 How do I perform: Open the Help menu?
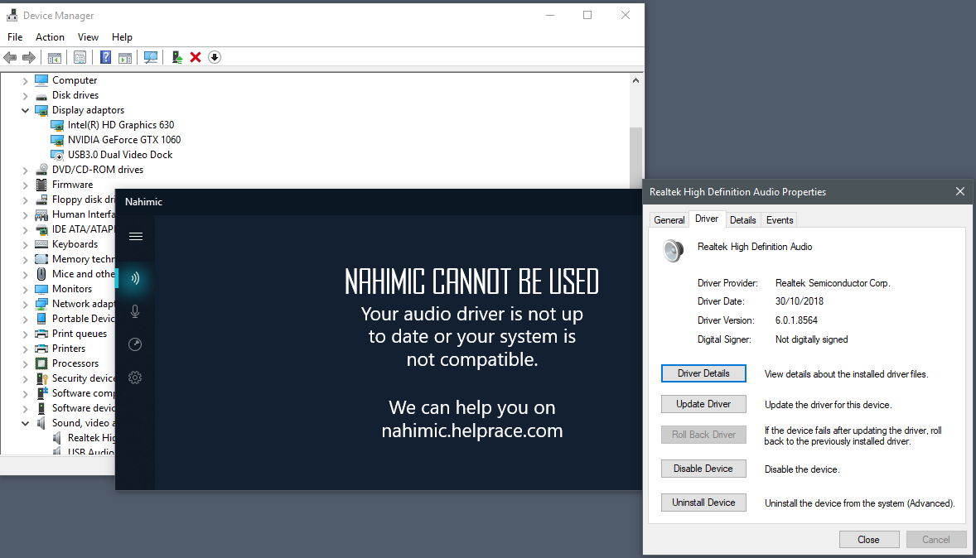coord(122,37)
